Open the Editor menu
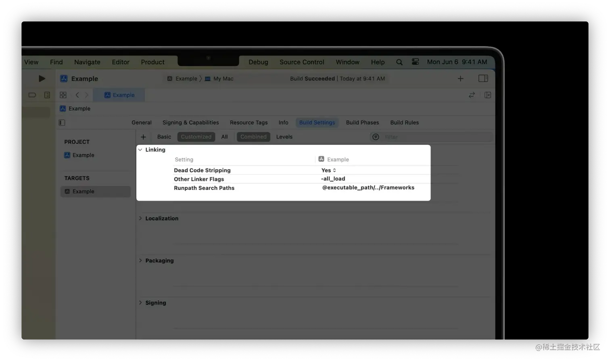Viewport: 610px width, 361px height. pos(121,62)
